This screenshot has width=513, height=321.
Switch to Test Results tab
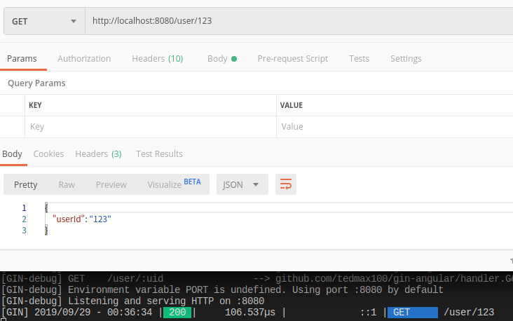pos(159,153)
